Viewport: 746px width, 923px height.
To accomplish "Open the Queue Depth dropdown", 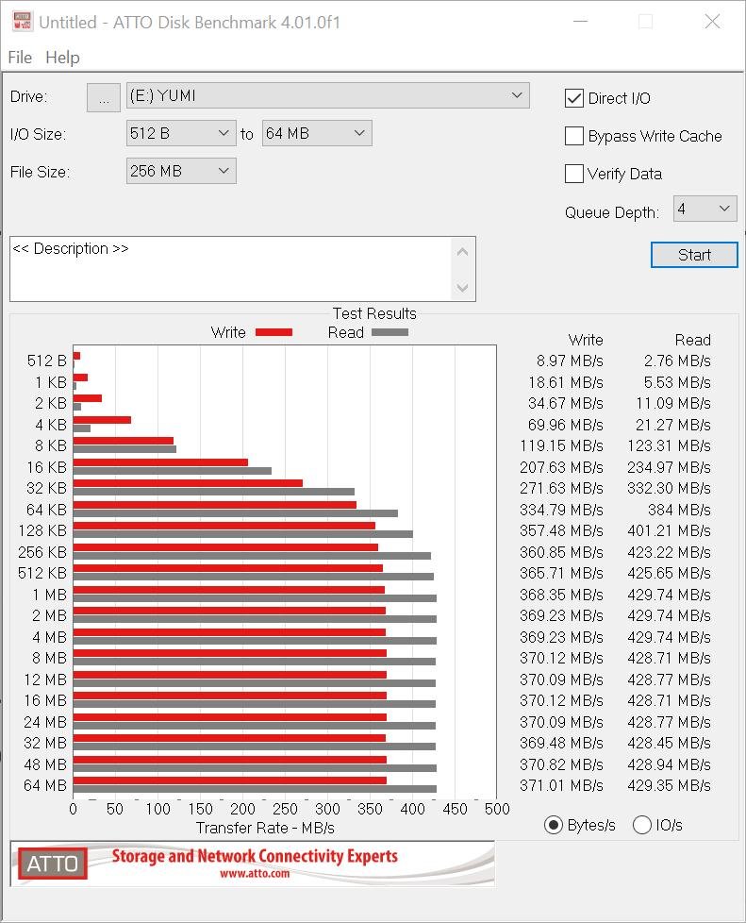I will pyautogui.click(x=705, y=209).
